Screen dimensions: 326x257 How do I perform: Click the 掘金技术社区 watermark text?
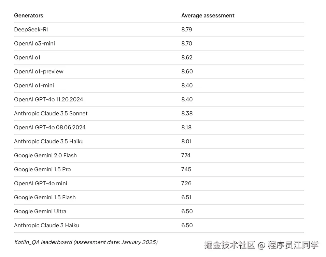[x=229, y=245]
